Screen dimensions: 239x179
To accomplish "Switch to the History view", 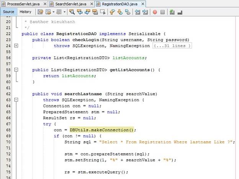I will [25, 12].
